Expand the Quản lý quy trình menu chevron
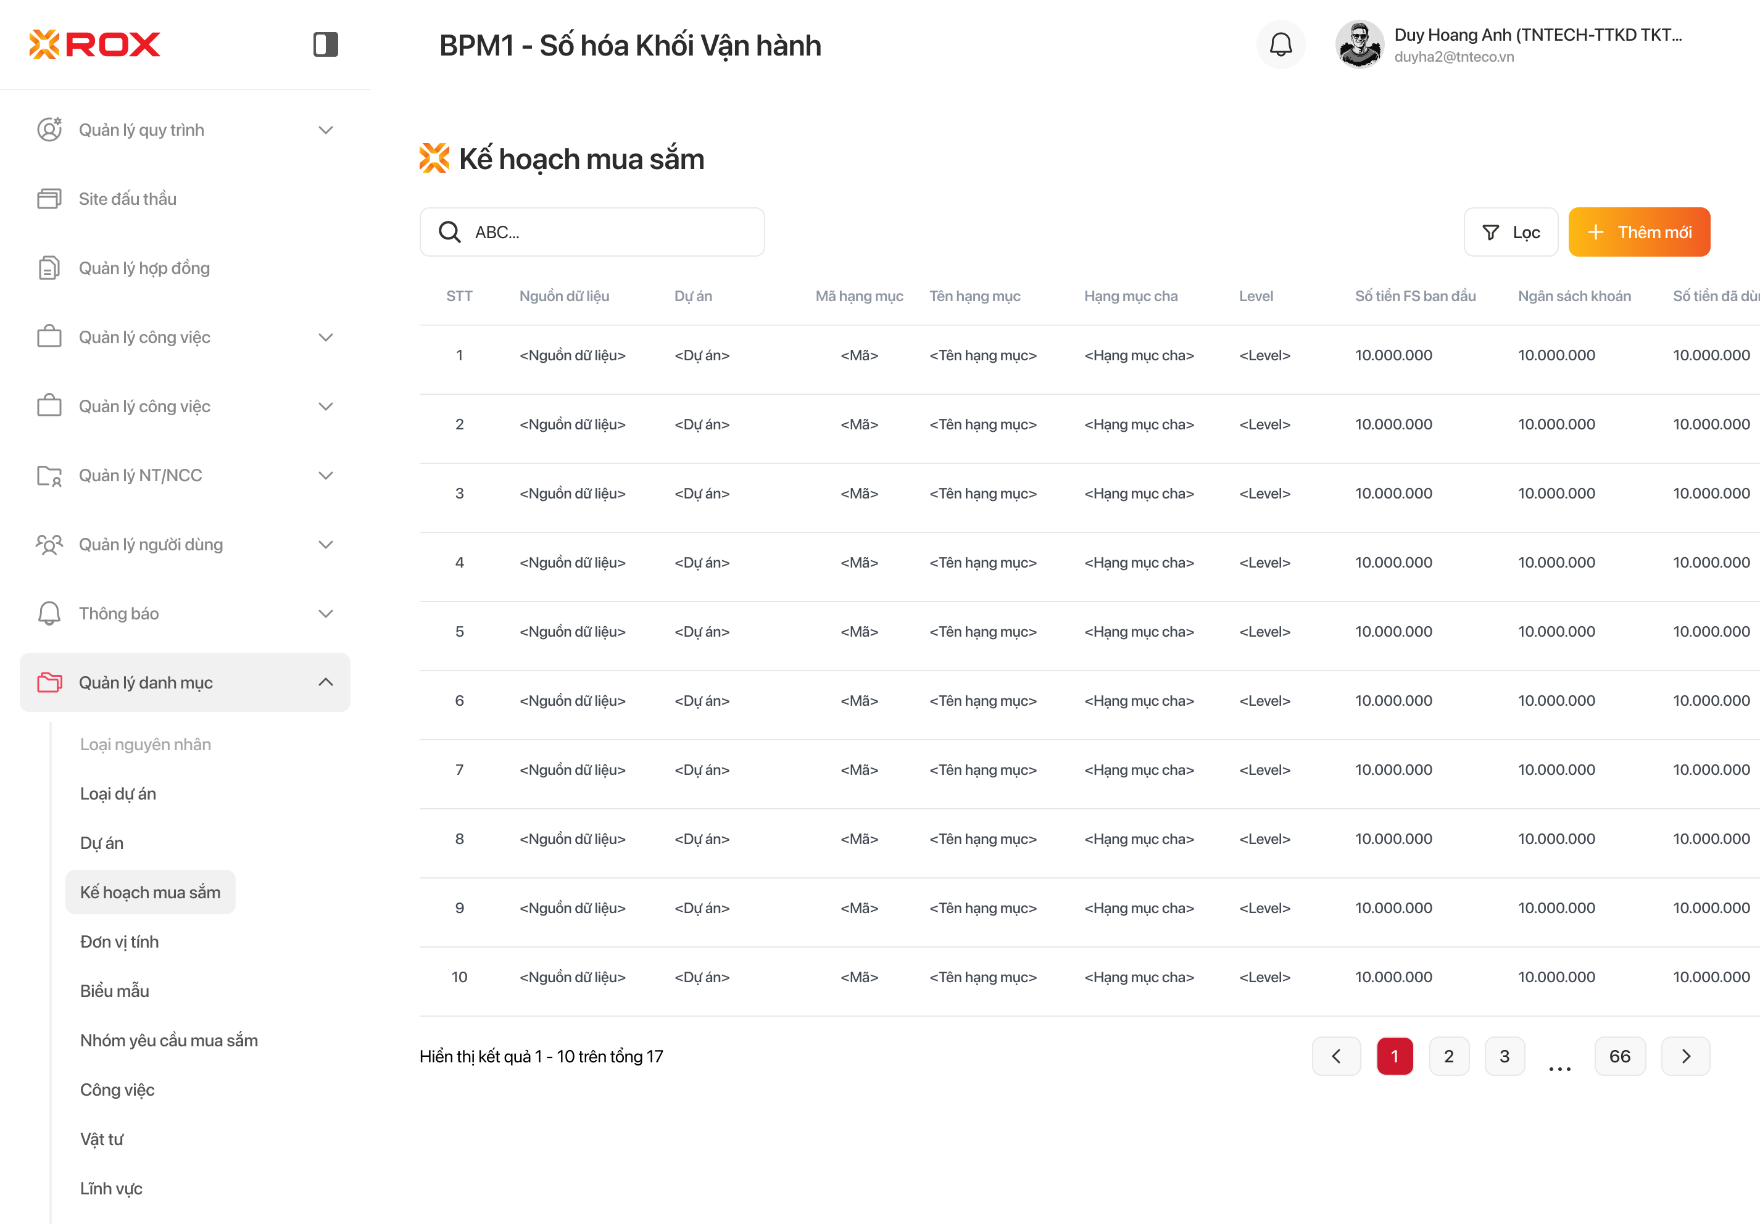 326,130
